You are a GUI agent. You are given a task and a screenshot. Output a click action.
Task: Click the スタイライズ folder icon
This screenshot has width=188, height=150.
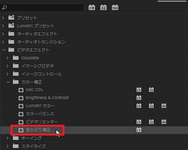click(16, 146)
